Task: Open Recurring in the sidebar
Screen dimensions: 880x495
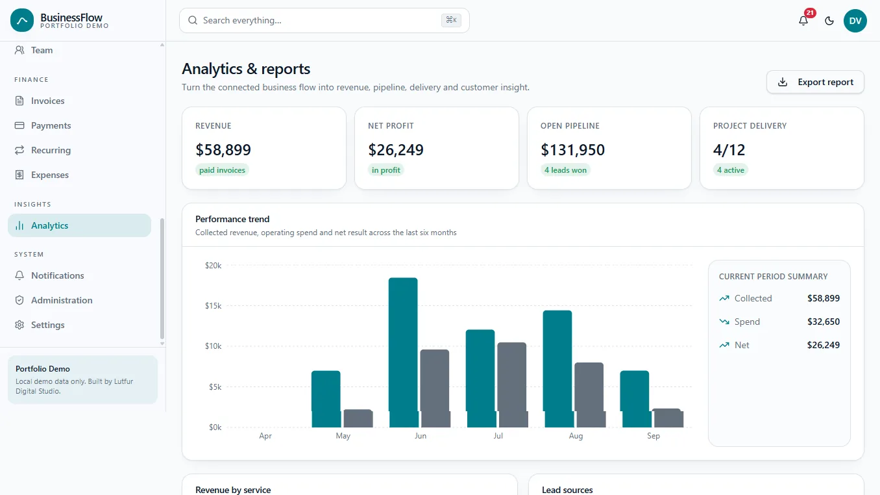Action: point(79,150)
